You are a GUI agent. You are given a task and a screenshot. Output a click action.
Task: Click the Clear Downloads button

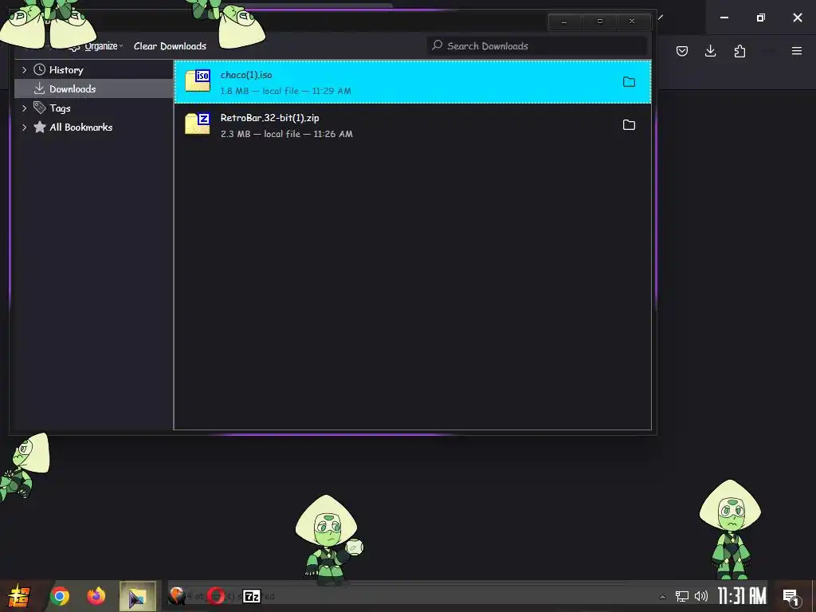(x=170, y=46)
